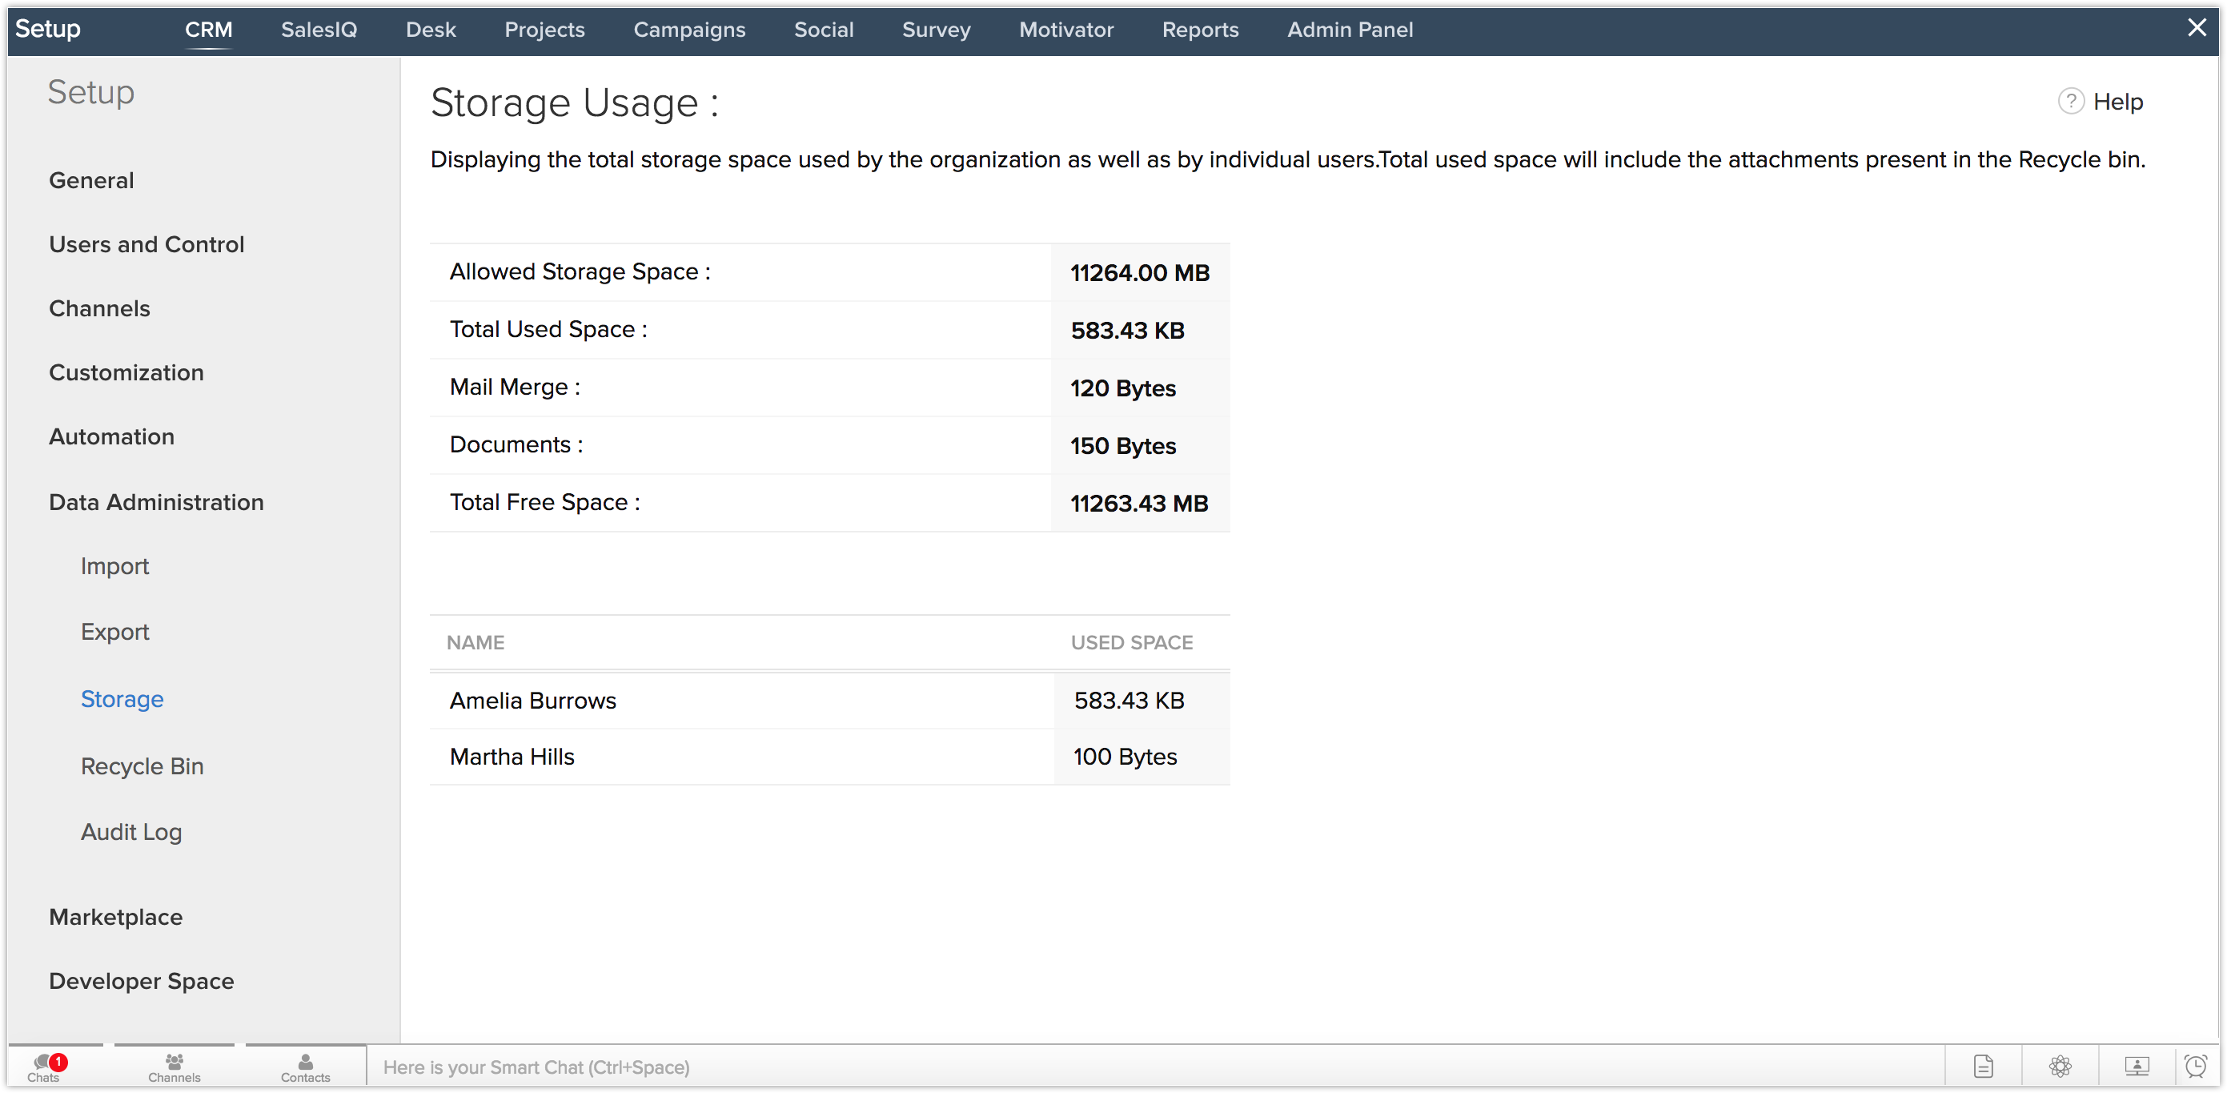This screenshot has height=1093, width=2227.
Task: Select the Export item under Data Administration
Action: click(114, 632)
